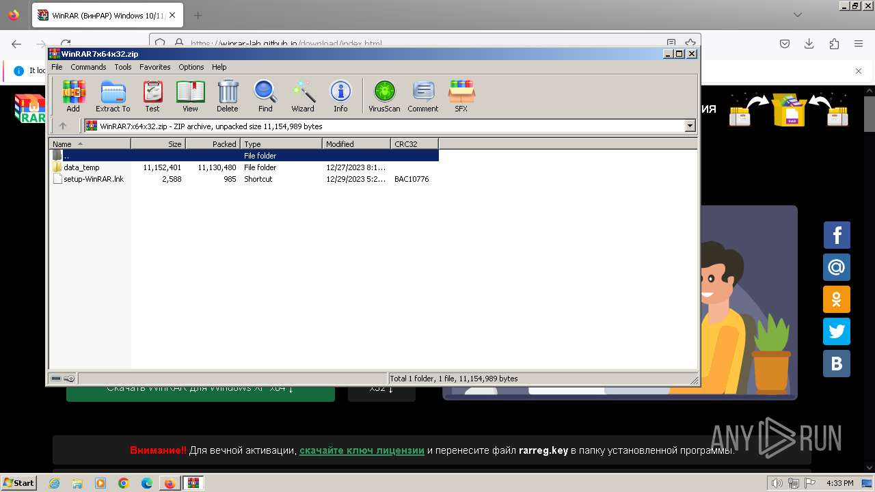Open the Favorites menu

click(155, 67)
